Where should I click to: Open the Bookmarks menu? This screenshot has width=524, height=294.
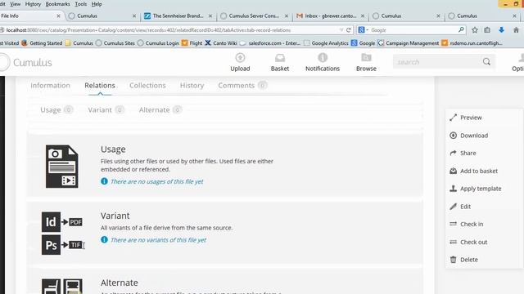click(x=58, y=4)
